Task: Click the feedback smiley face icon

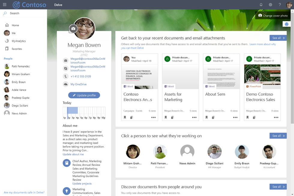Action: pos(286,24)
